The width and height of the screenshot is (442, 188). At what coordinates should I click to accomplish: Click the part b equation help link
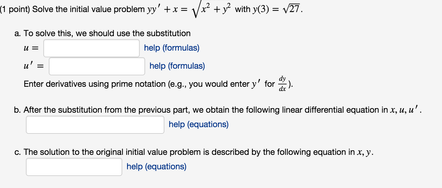click(198, 124)
